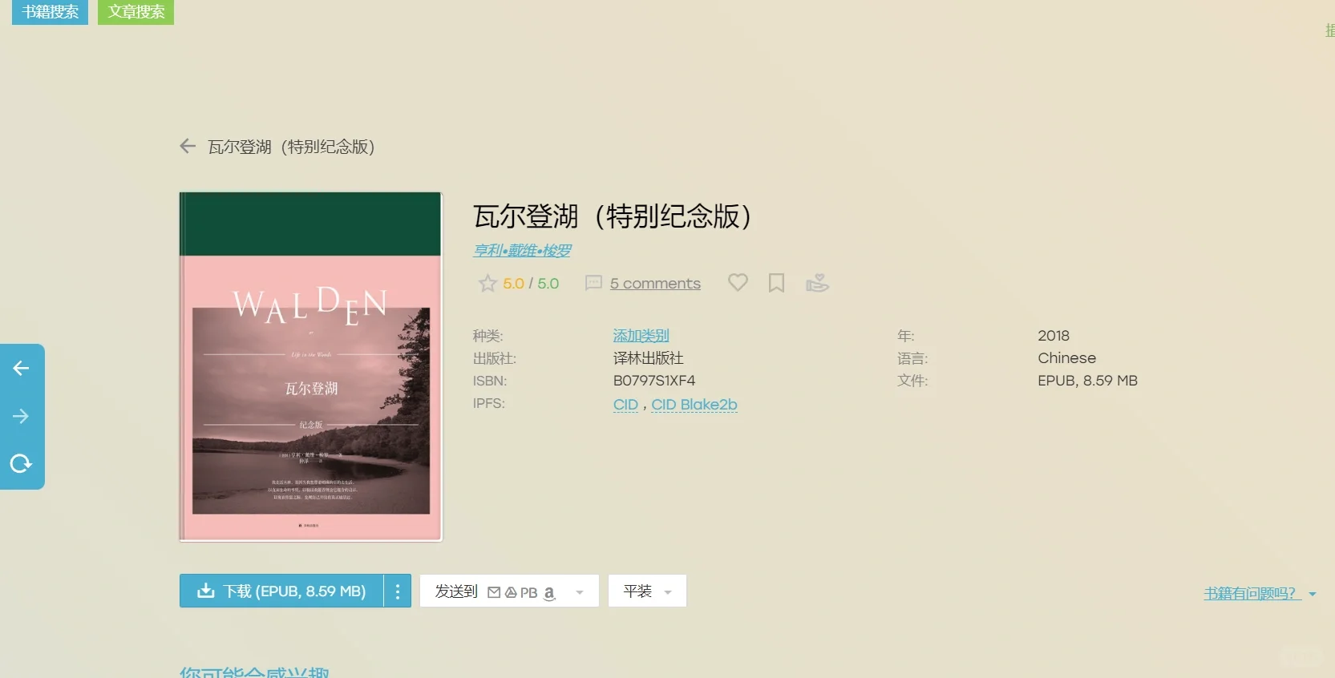The height and width of the screenshot is (678, 1335).
Task: Click 添加类别 to add category
Action: pos(641,336)
